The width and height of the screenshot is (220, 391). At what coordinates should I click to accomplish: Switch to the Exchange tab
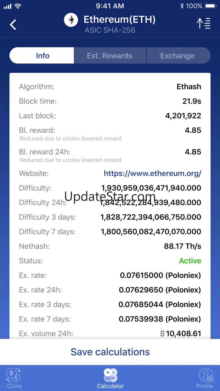[x=177, y=56]
